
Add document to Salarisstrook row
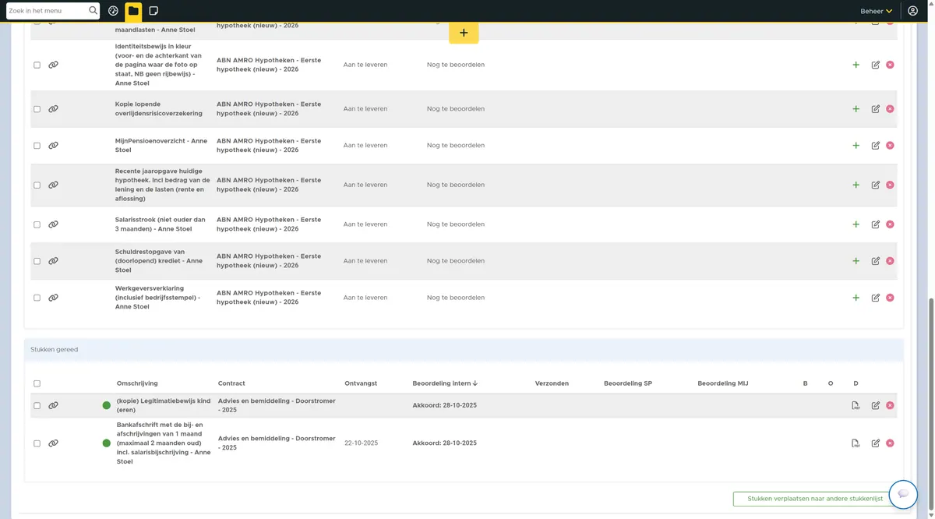pos(856,224)
